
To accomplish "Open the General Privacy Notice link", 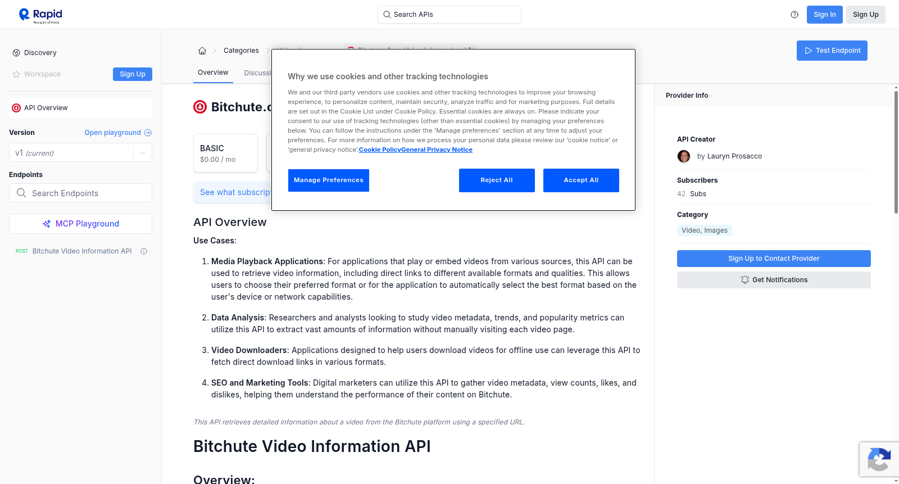I will coord(437,150).
